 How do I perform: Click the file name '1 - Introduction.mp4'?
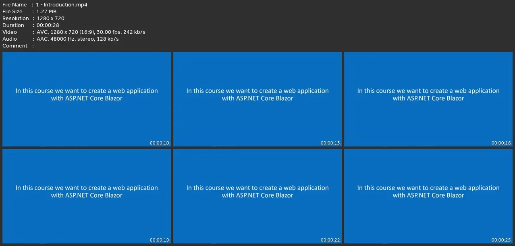click(62, 5)
